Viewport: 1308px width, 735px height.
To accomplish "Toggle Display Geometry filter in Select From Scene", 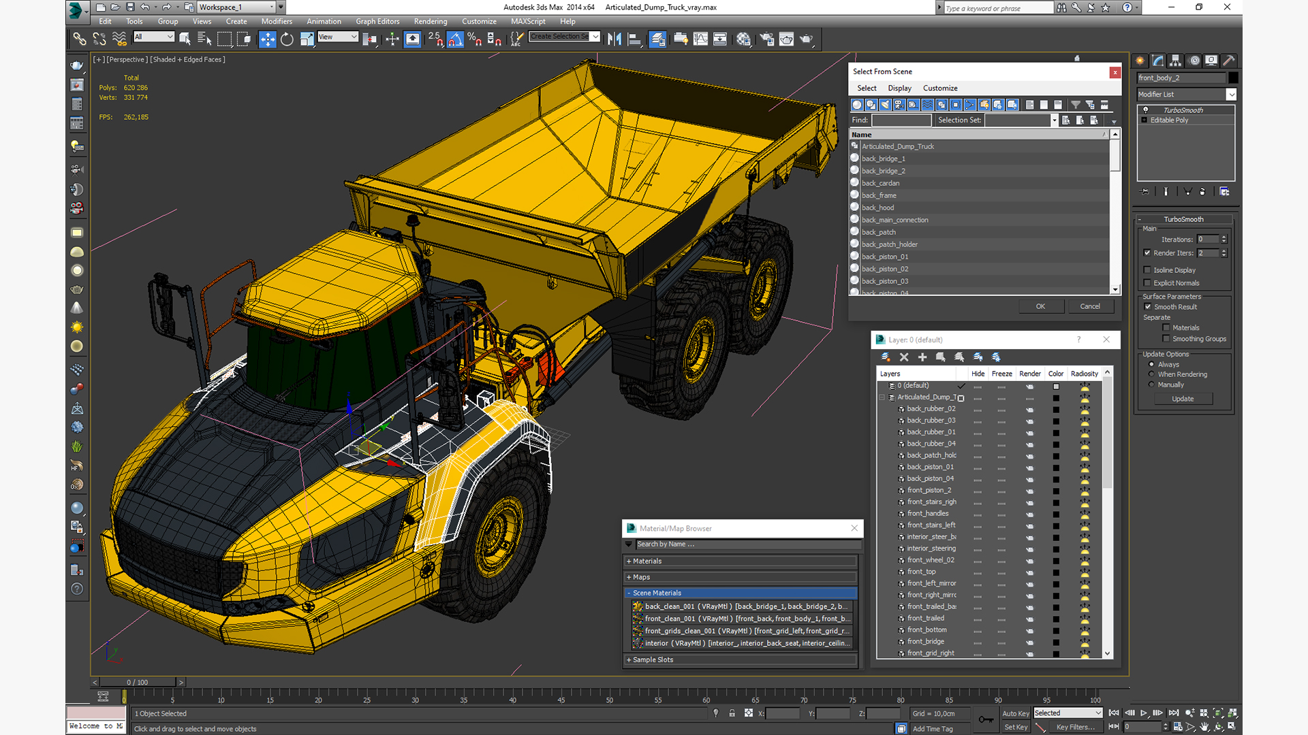I will pos(857,105).
